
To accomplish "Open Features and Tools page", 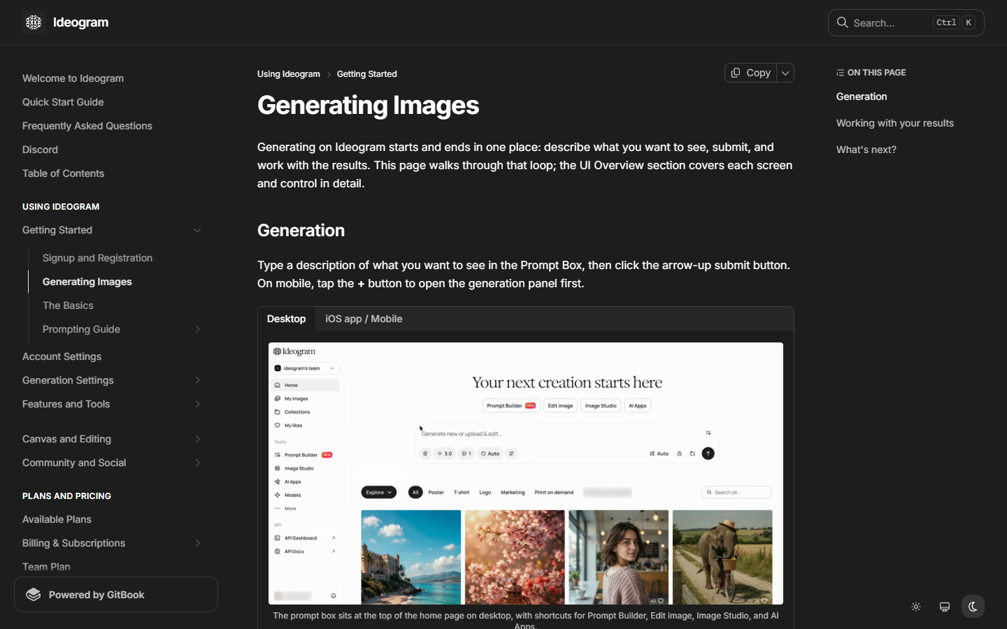I will click(66, 404).
